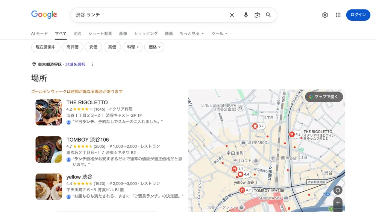The image size is (376, 212).
Task: Click the ログイン button
Action: 358,15
